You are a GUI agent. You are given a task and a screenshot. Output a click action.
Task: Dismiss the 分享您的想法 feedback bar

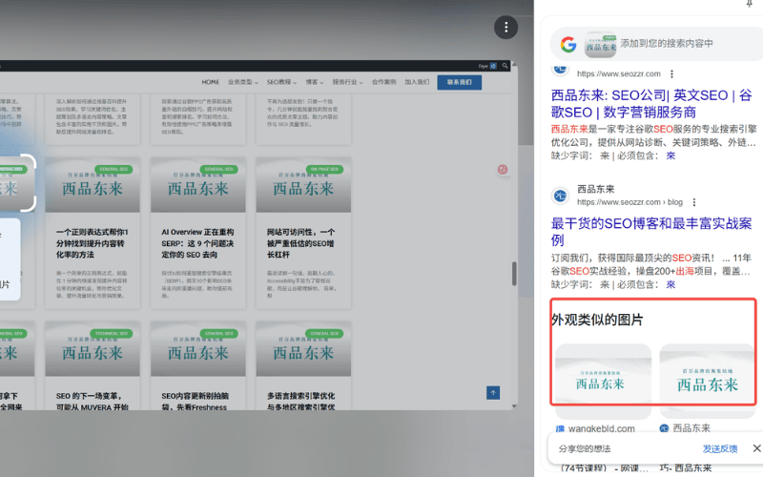pyautogui.click(x=756, y=448)
